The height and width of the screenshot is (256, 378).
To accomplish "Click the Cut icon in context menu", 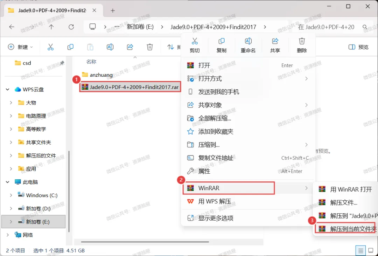I will (x=195, y=41).
